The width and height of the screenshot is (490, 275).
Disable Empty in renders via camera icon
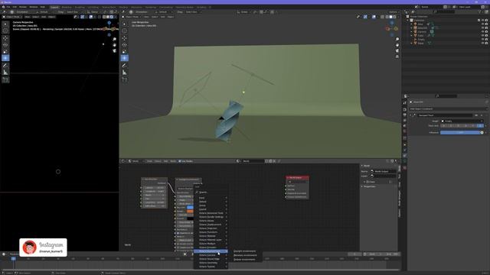pos(486,39)
